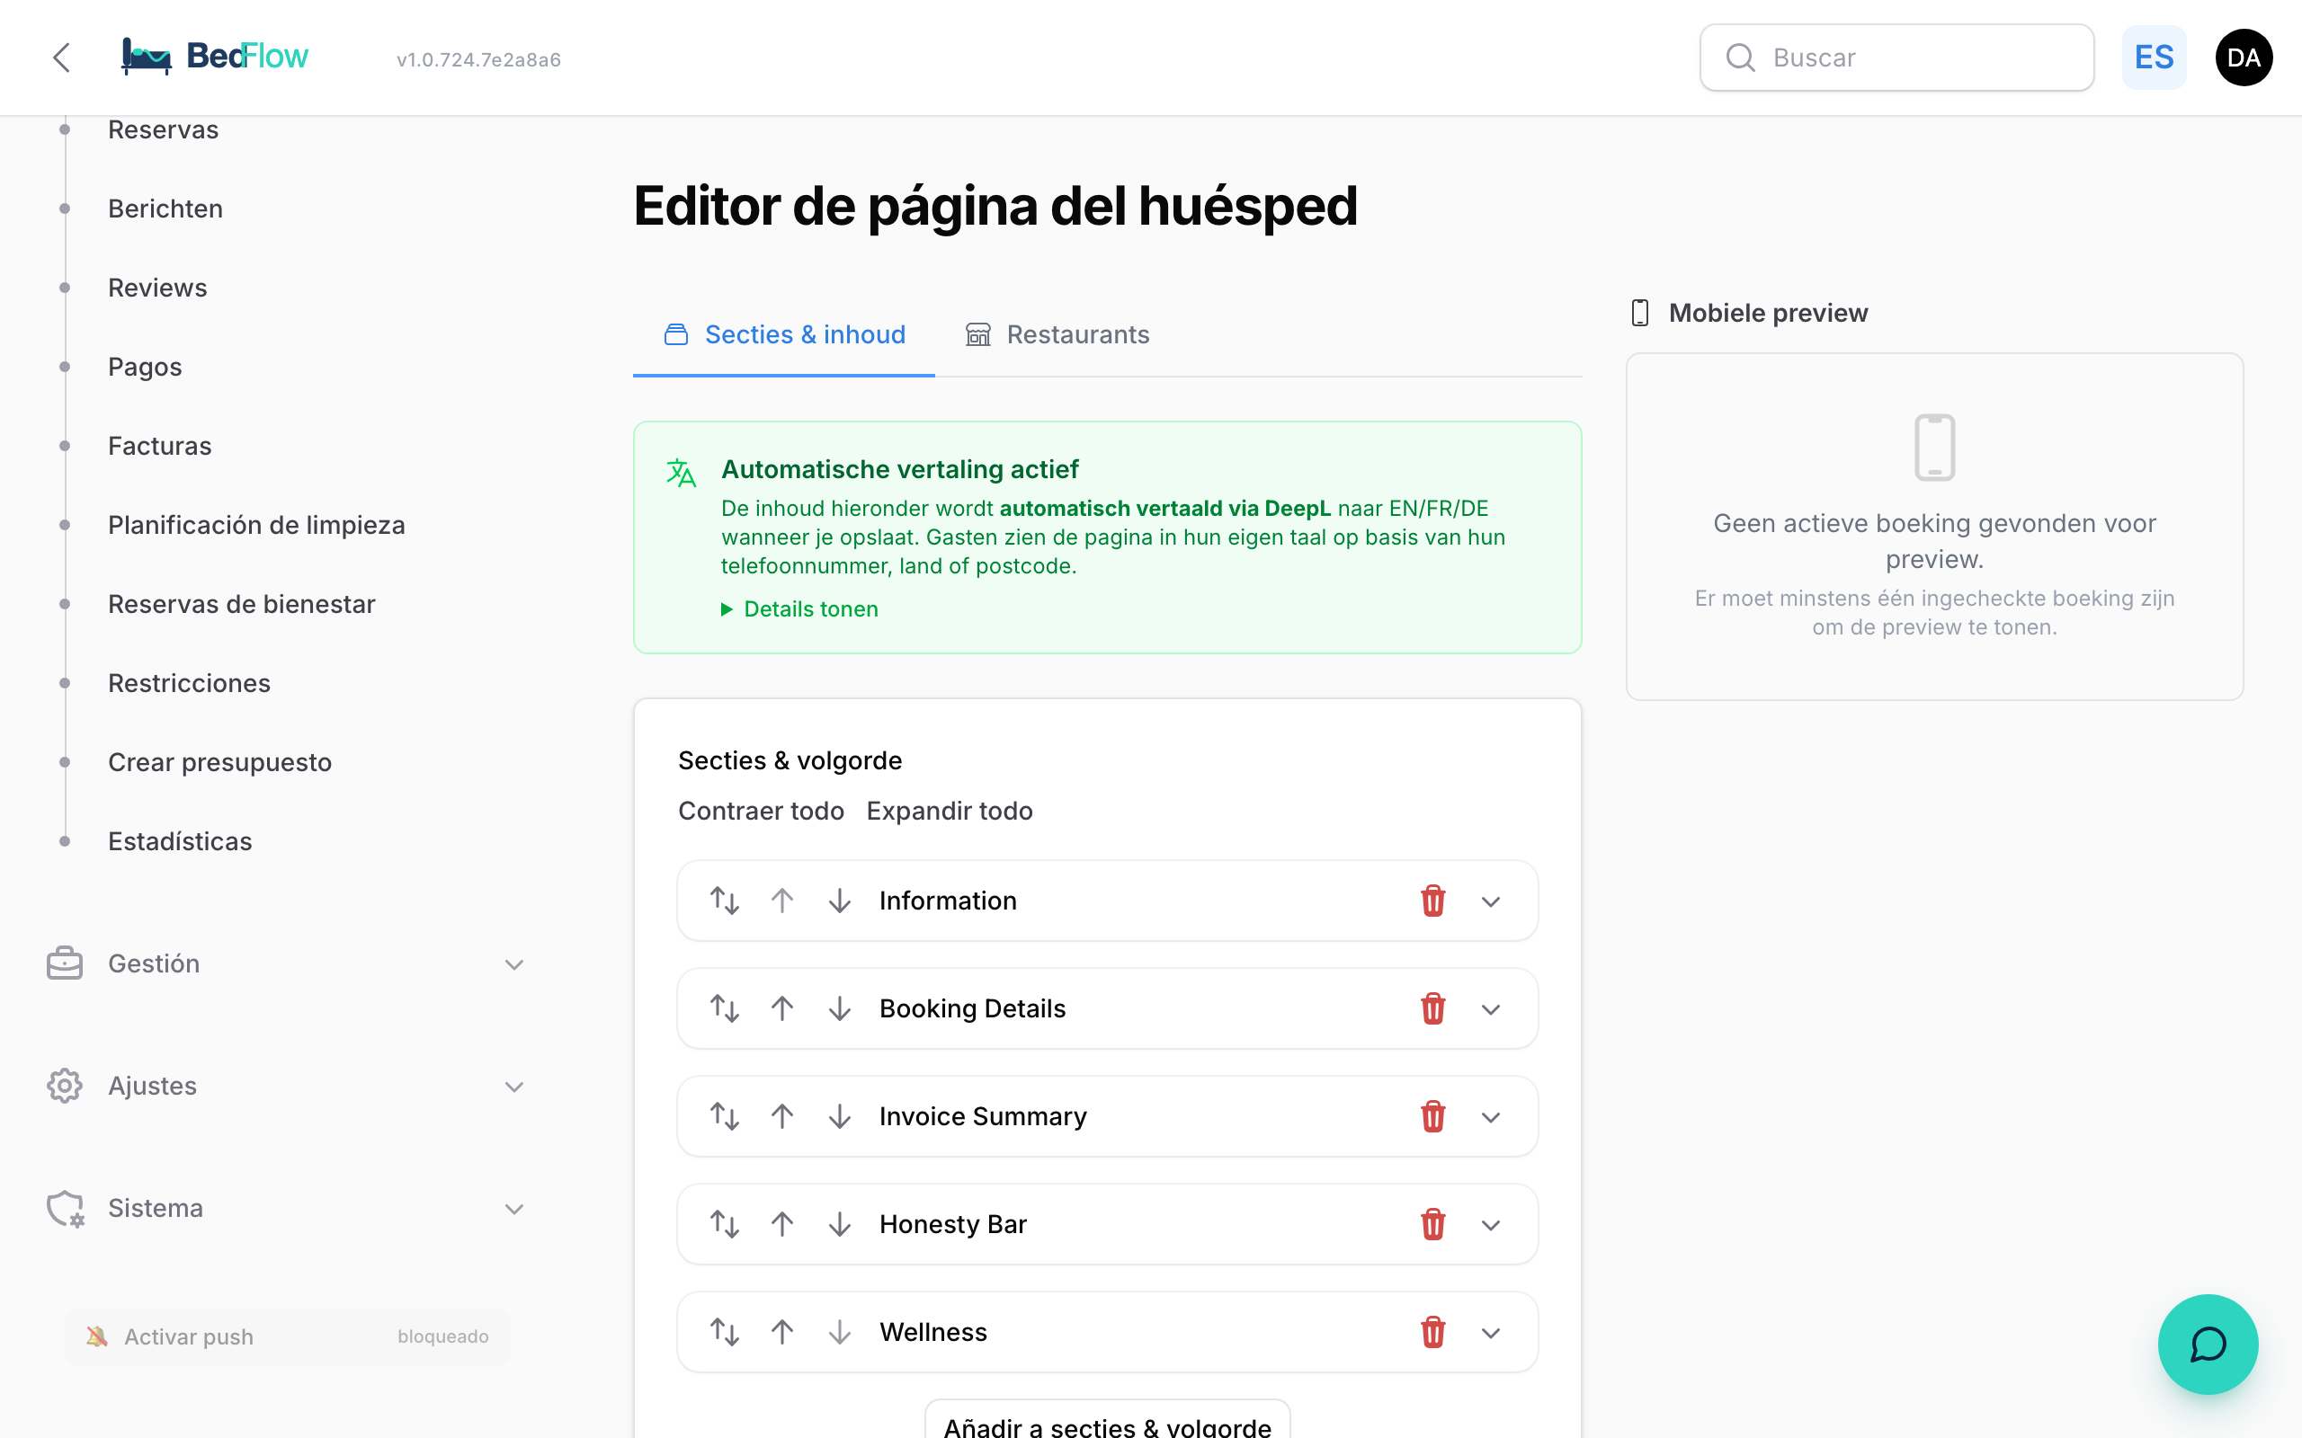
Task: Open the DA user avatar menu
Action: (2243, 57)
